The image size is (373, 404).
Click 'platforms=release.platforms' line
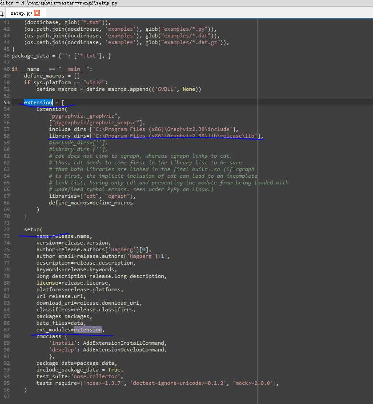click(x=80, y=290)
